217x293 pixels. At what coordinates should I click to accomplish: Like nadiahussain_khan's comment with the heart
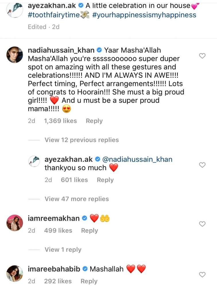(x=202, y=56)
